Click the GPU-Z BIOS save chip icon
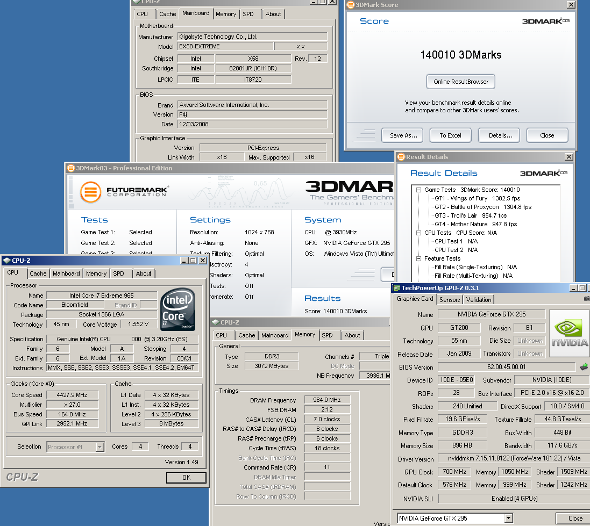The image size is (590, 526). point(584,366)
